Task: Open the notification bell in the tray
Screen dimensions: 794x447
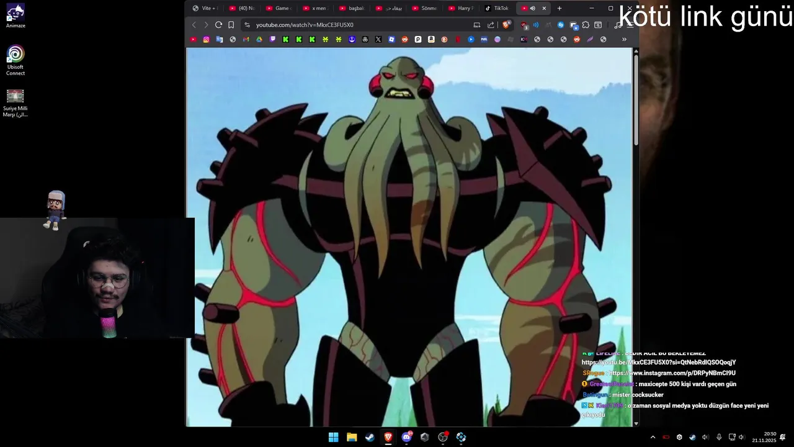Action: 783,437
